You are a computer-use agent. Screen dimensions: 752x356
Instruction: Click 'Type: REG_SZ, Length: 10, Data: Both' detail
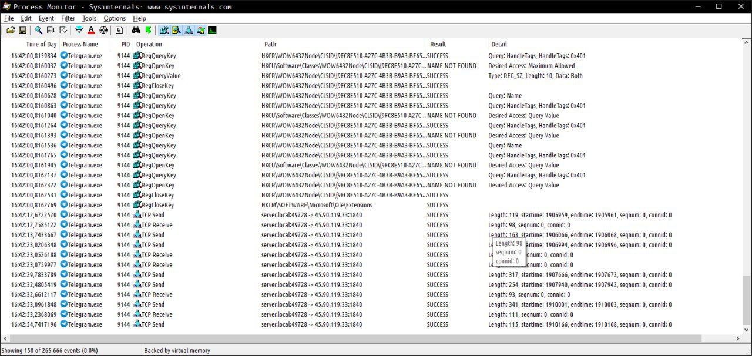536,76
